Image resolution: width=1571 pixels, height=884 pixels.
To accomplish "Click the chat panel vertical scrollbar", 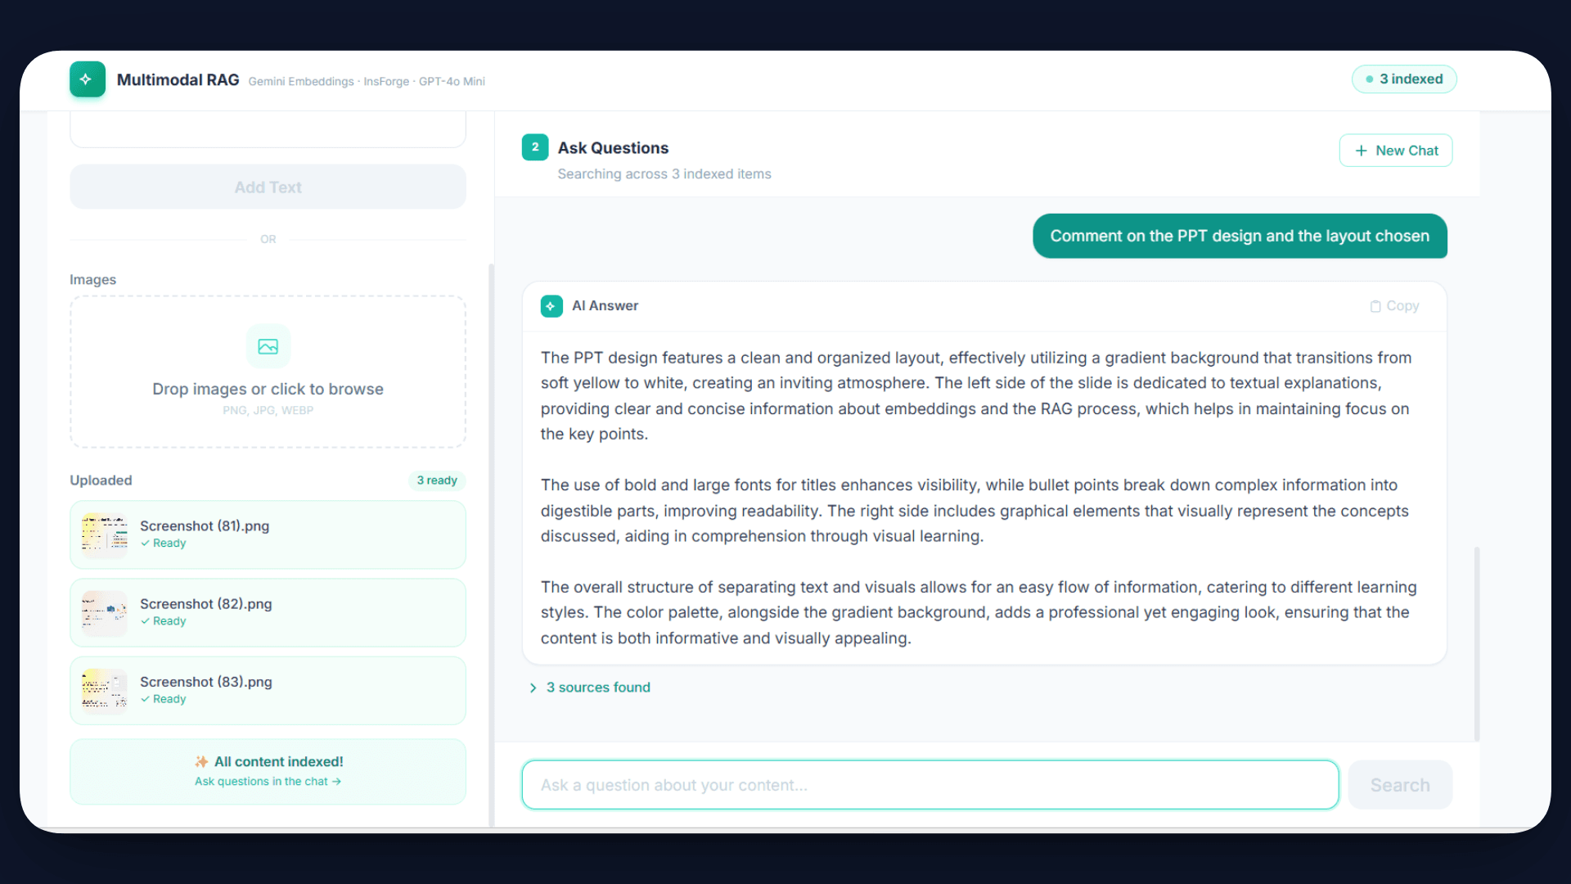I will 1477,643.
